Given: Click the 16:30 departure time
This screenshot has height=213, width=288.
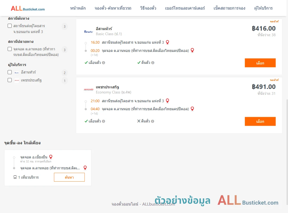Looking at the screenshot, I should 95,43.
